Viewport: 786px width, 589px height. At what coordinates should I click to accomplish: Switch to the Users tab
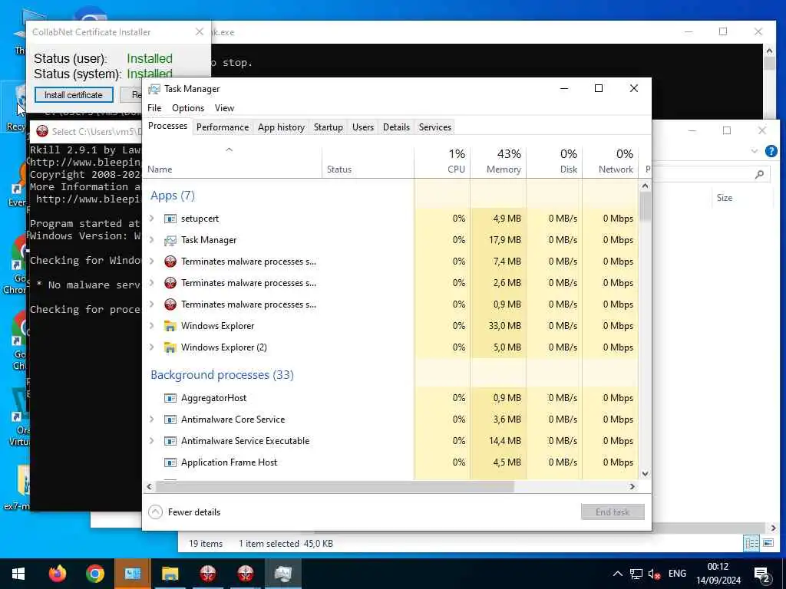click(x=363, y=127)
